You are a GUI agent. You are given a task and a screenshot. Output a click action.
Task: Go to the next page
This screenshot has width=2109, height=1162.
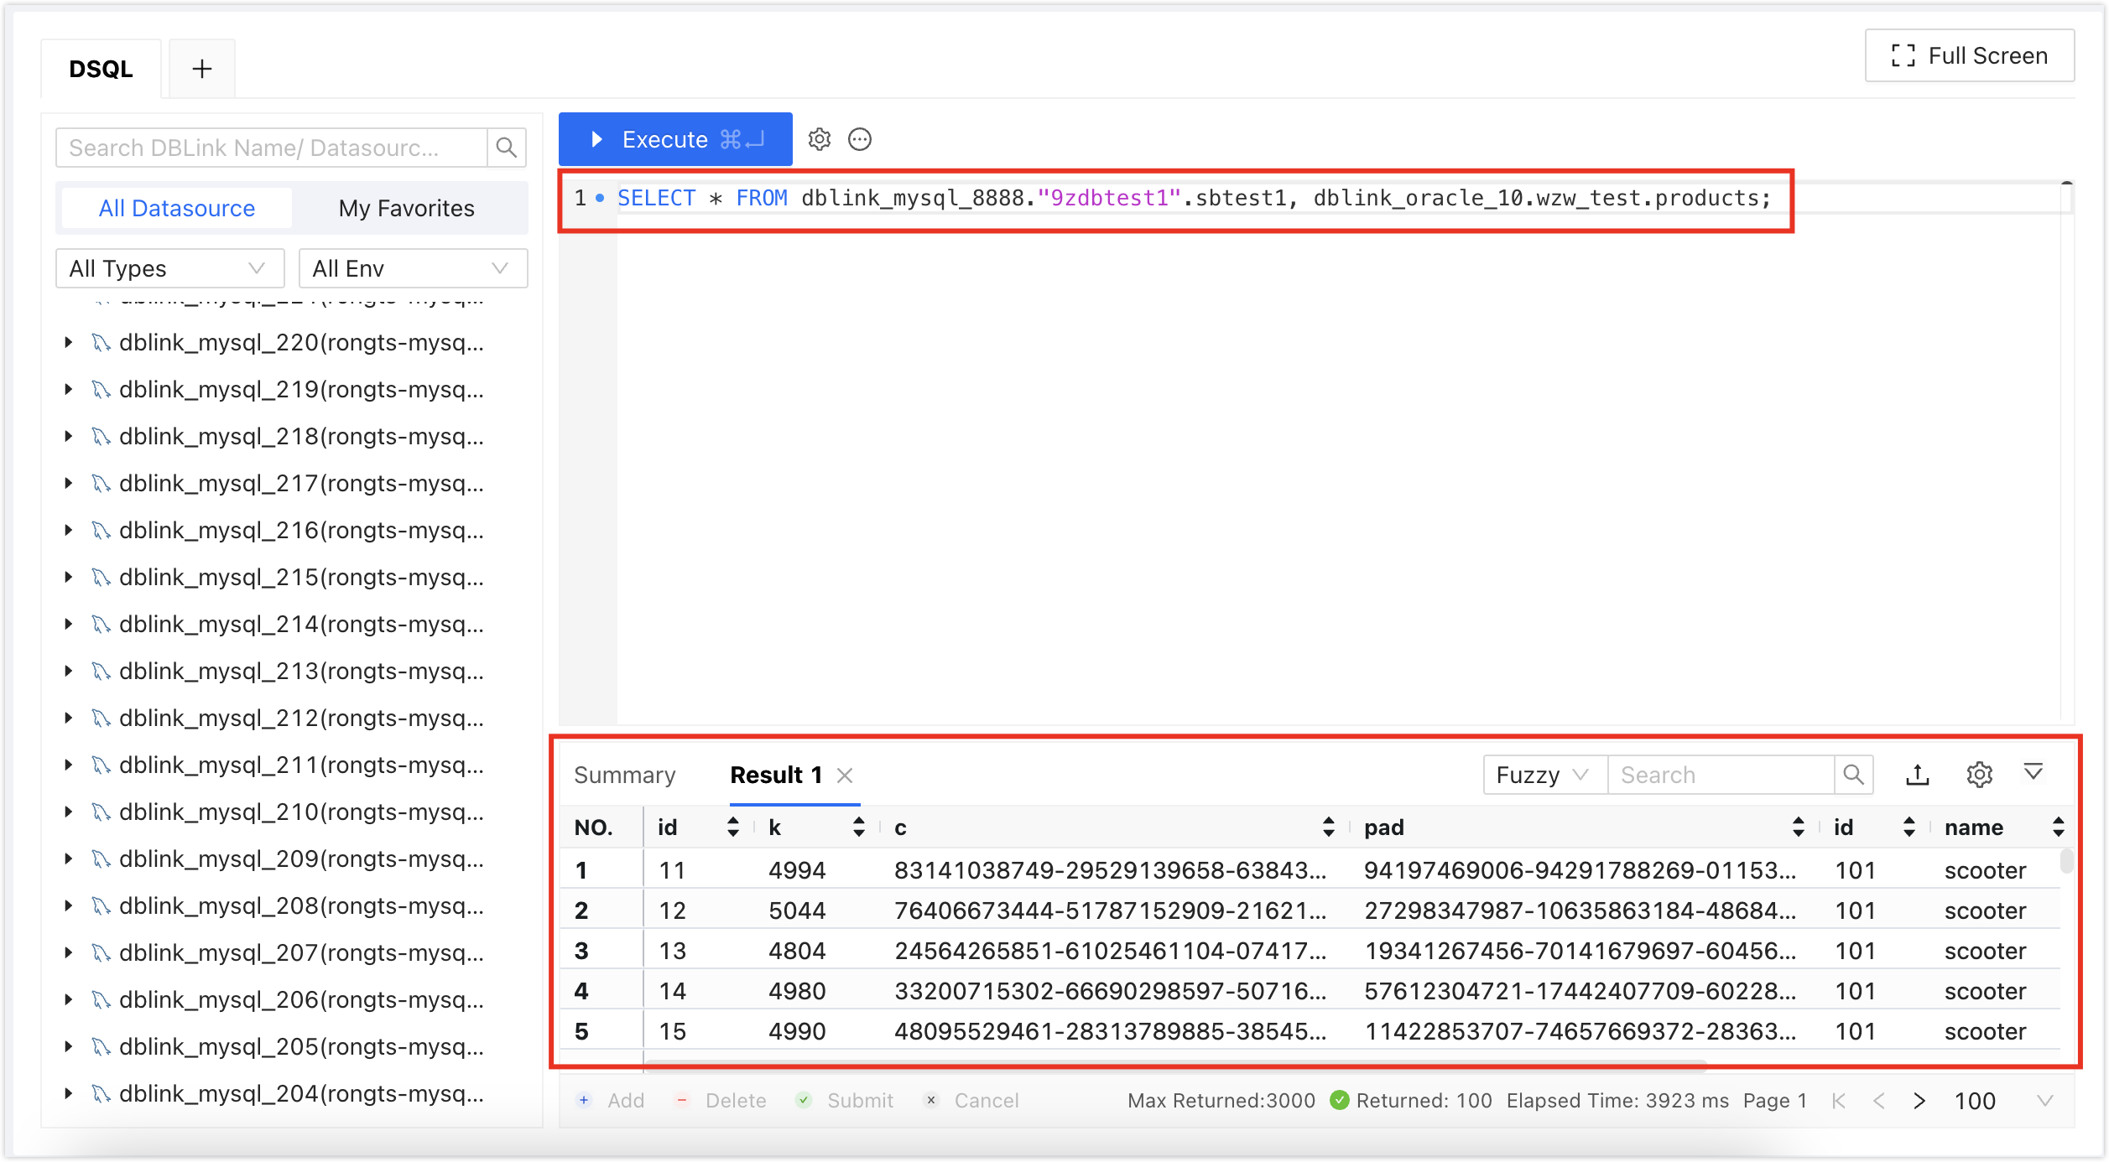[x=1919, y=1101]
